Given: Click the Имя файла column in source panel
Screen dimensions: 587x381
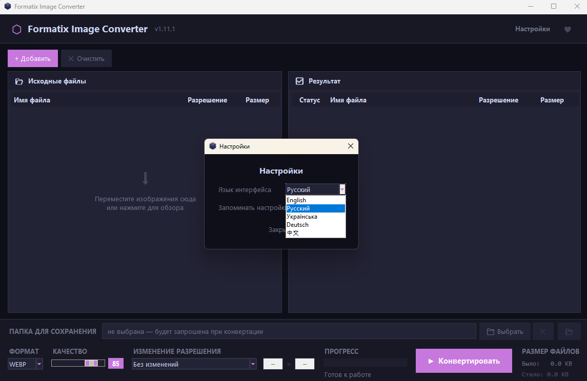Looking at the screenshot, I should [x=32, y=100].
